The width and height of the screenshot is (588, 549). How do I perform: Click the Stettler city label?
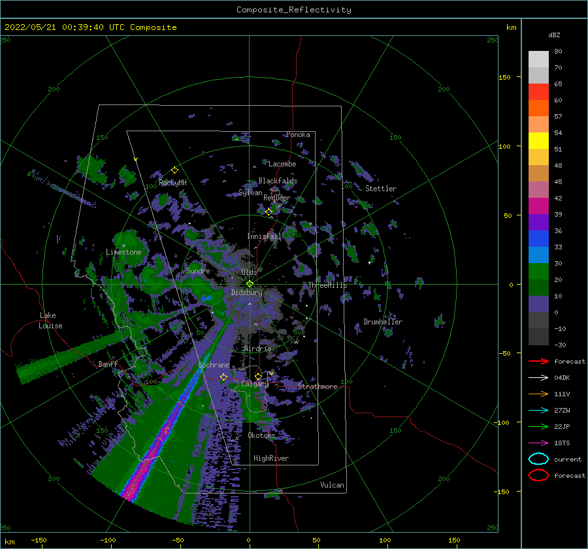coord(381,189)
